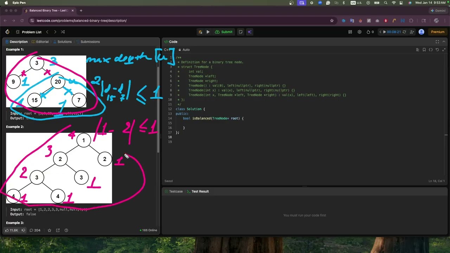Open the 204 comments link

click(x=35, y=231)
